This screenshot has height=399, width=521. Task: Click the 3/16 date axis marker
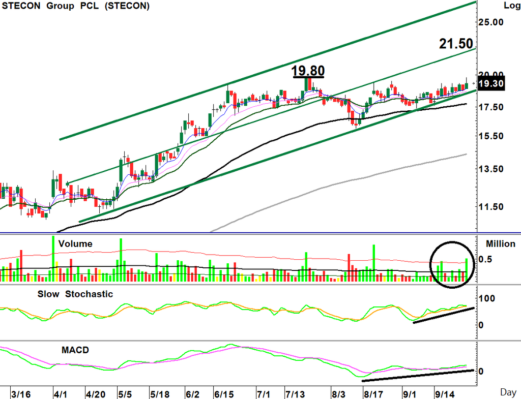tap(21, 394)
